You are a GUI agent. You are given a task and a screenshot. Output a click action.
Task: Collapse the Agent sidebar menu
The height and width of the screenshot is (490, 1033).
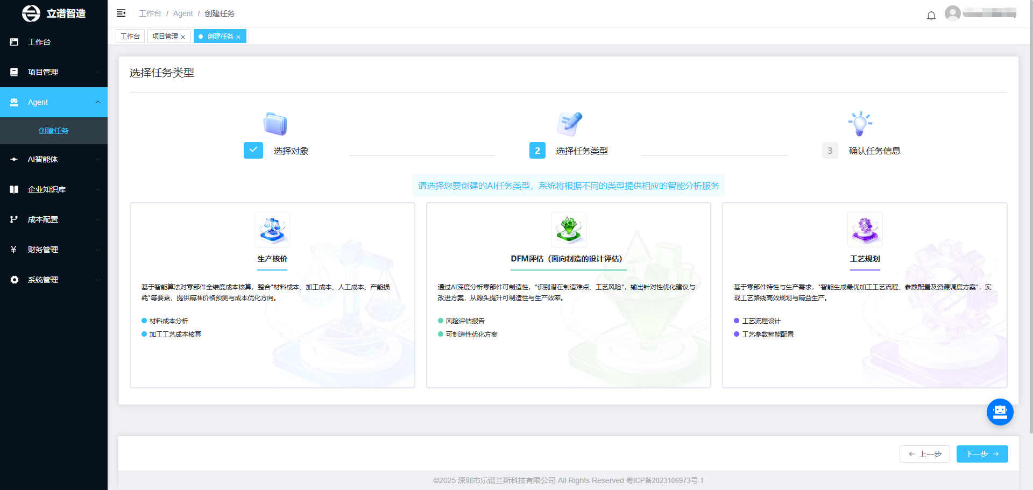pyautogui.click(x=54, y=102)
